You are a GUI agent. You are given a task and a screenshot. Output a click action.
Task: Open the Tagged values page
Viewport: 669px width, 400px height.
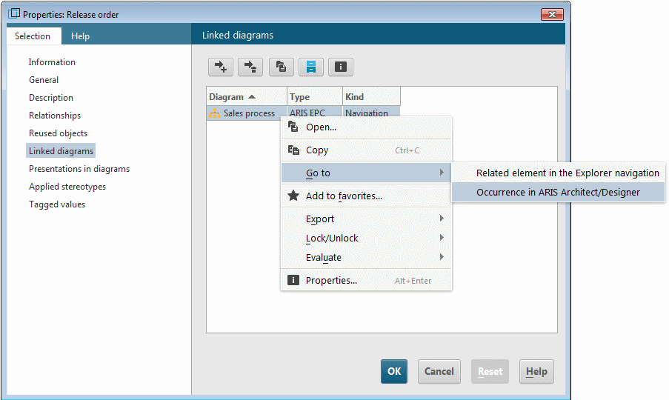tap(57, 204)
